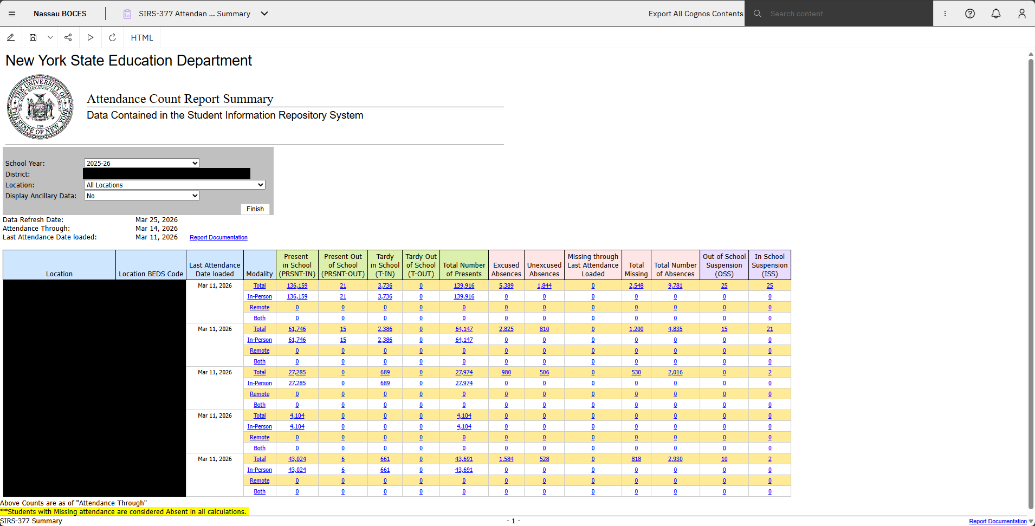1035x526 pixels.
Task: Click the 4,104 Present in School Total value
Action: coord(297,415)
